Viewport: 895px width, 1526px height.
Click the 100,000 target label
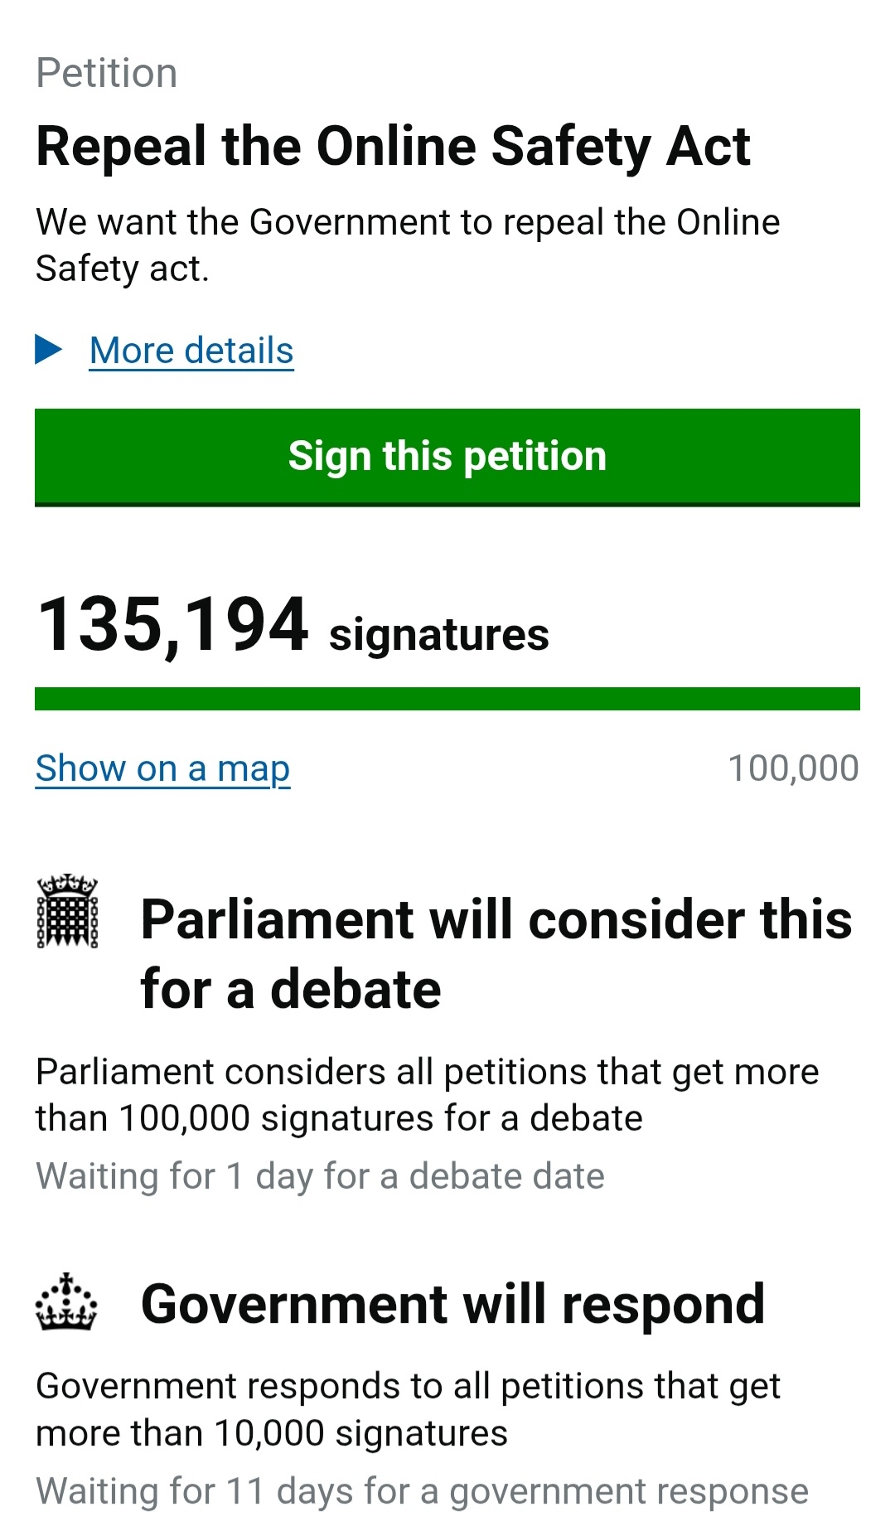[x=793, y=768]
